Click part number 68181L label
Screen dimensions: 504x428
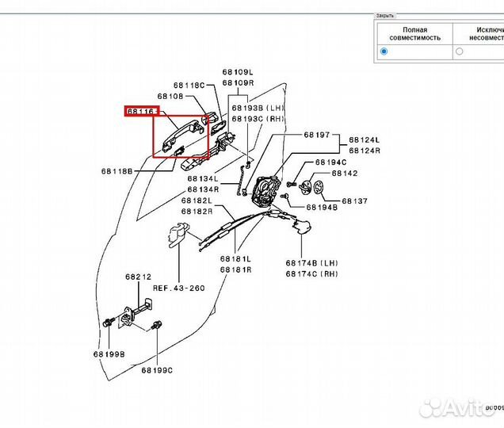tap(235, 259)
